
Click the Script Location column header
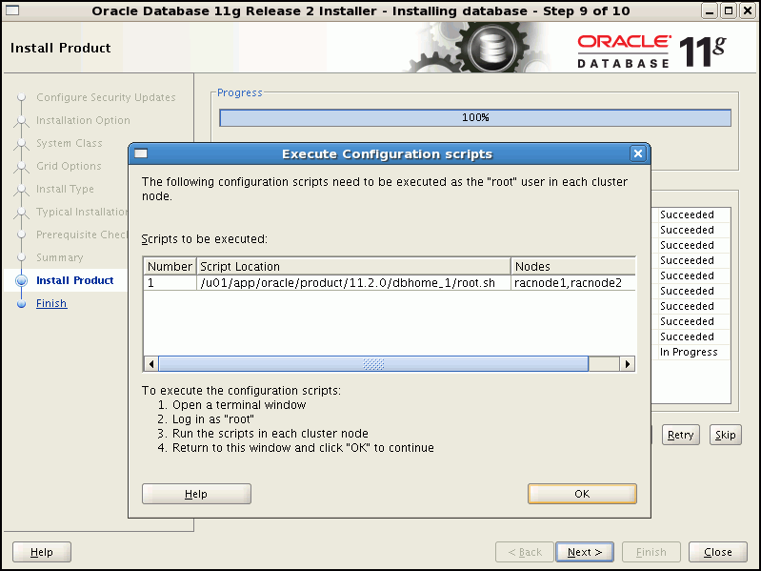click(x=352, y=267)
